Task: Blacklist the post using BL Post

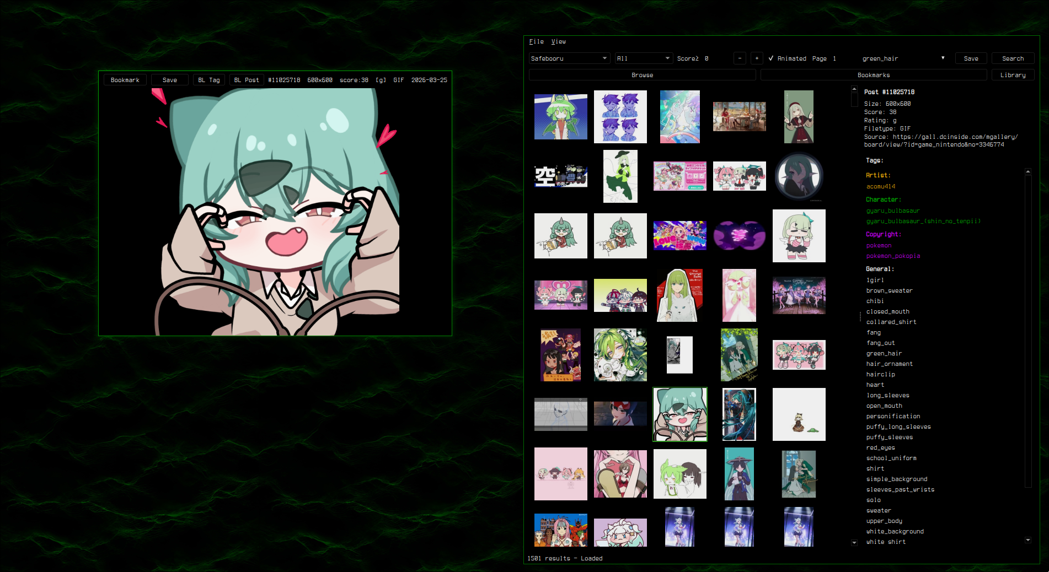Action: pyautogui.click(x=246, y=79)
